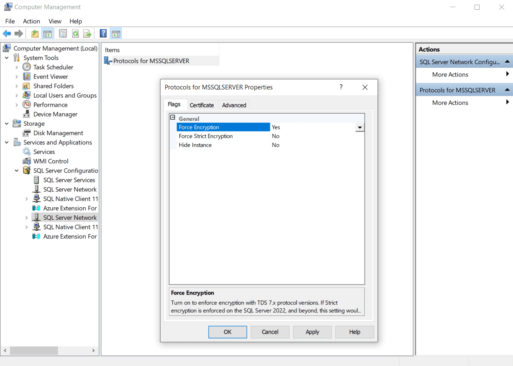The image size is (513, 366).
Task: Switch to the Certificate tab
Action: (x=202, y=105)
